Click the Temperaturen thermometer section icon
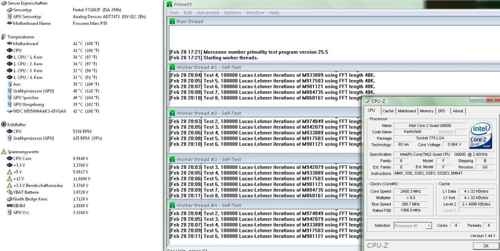This screenshot has height=251, width=500. coord(4,37)
